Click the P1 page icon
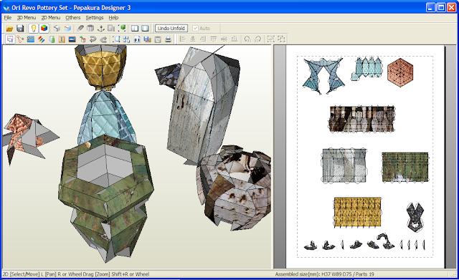The width and height of the screenshot is (459, 280). (x=137, y=39)
